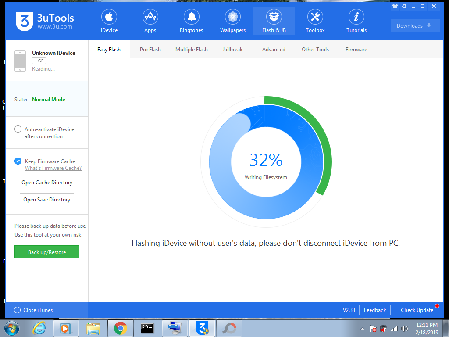Open the Apps section
Screen dimensions: 449x337
(x=150, y=21)
